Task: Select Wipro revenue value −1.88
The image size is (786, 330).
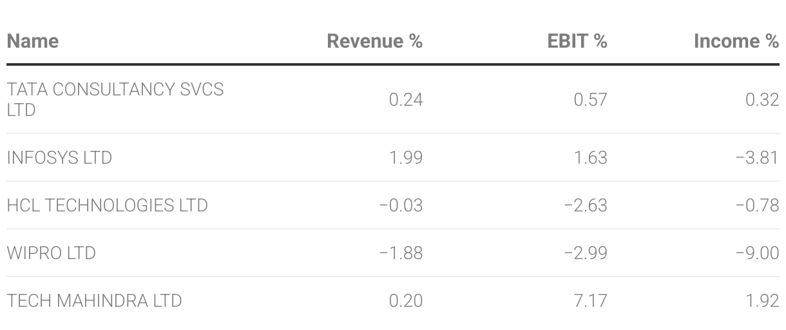Action: (401, 253)
